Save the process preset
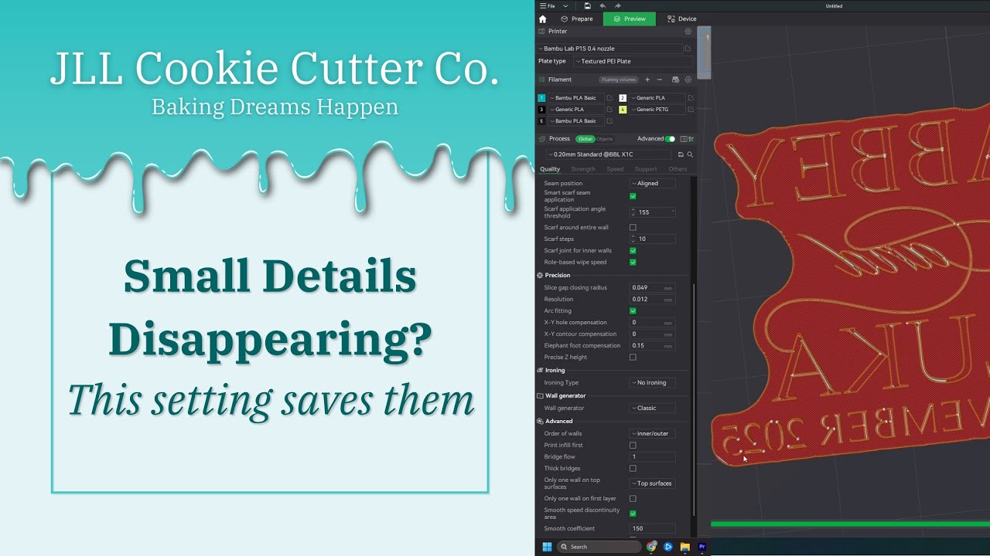This screenshot has height=556, width=990. point(681,154)
